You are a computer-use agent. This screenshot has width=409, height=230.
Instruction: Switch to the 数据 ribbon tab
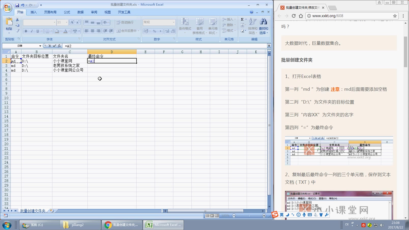click(x=80, y=12)
